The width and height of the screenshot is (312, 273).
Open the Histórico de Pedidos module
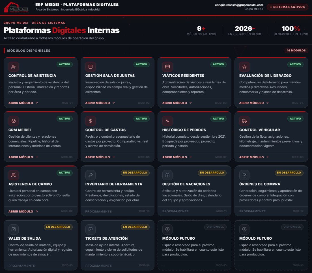[x=177, y=157]
